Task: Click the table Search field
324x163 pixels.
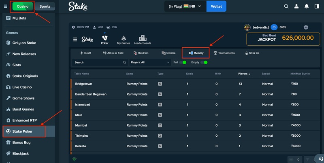Action: click(x=100, y=62)
